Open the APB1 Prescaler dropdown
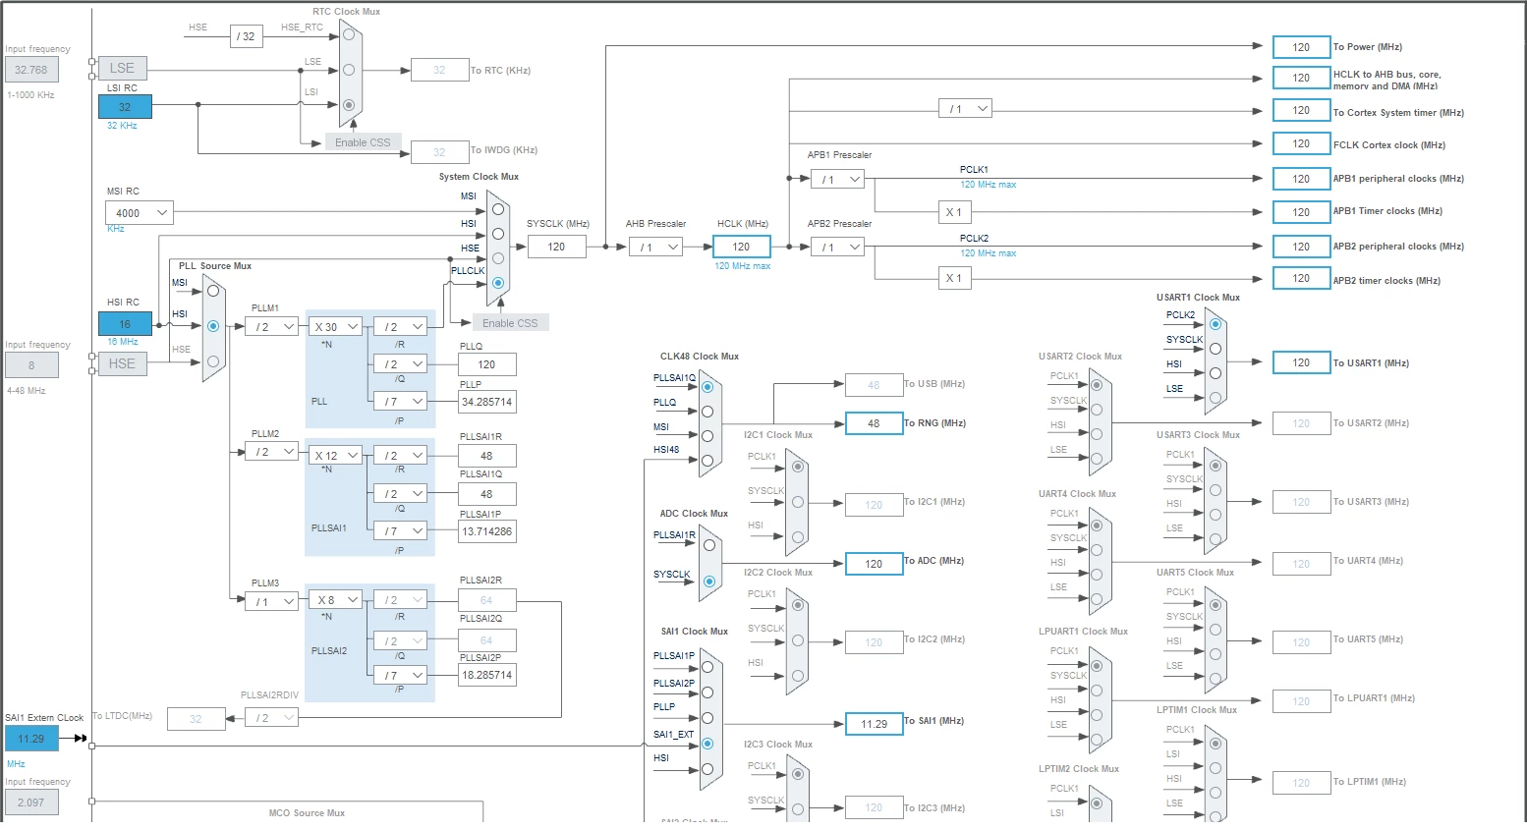 point(838,179)
